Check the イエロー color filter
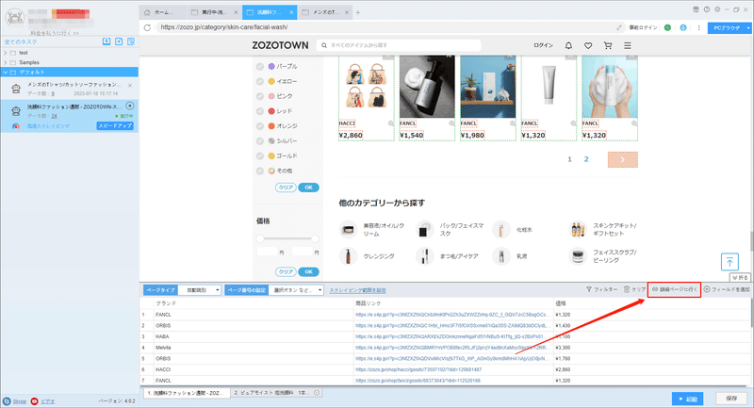Image resolution: width=754 pixels, height=408 pixels. [x=260, y=81]
